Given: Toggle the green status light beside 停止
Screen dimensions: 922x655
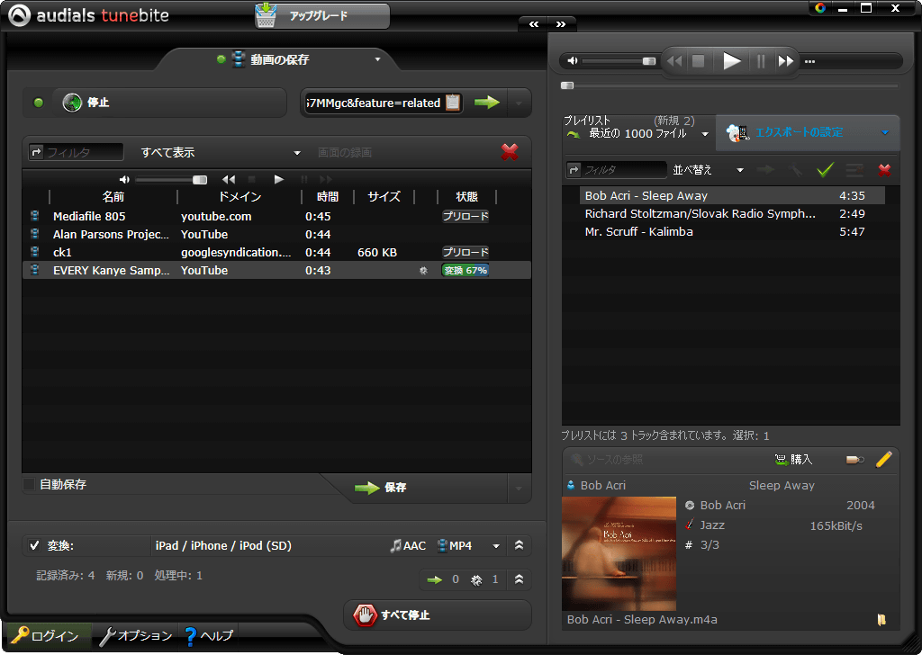Looking at the screenshot, I should (38, 103).
